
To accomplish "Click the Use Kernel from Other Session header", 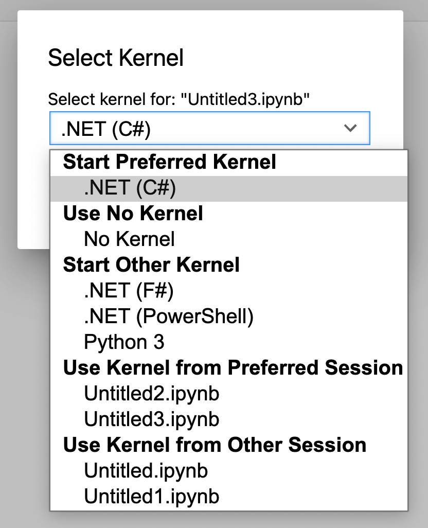I will coord(215,445).
